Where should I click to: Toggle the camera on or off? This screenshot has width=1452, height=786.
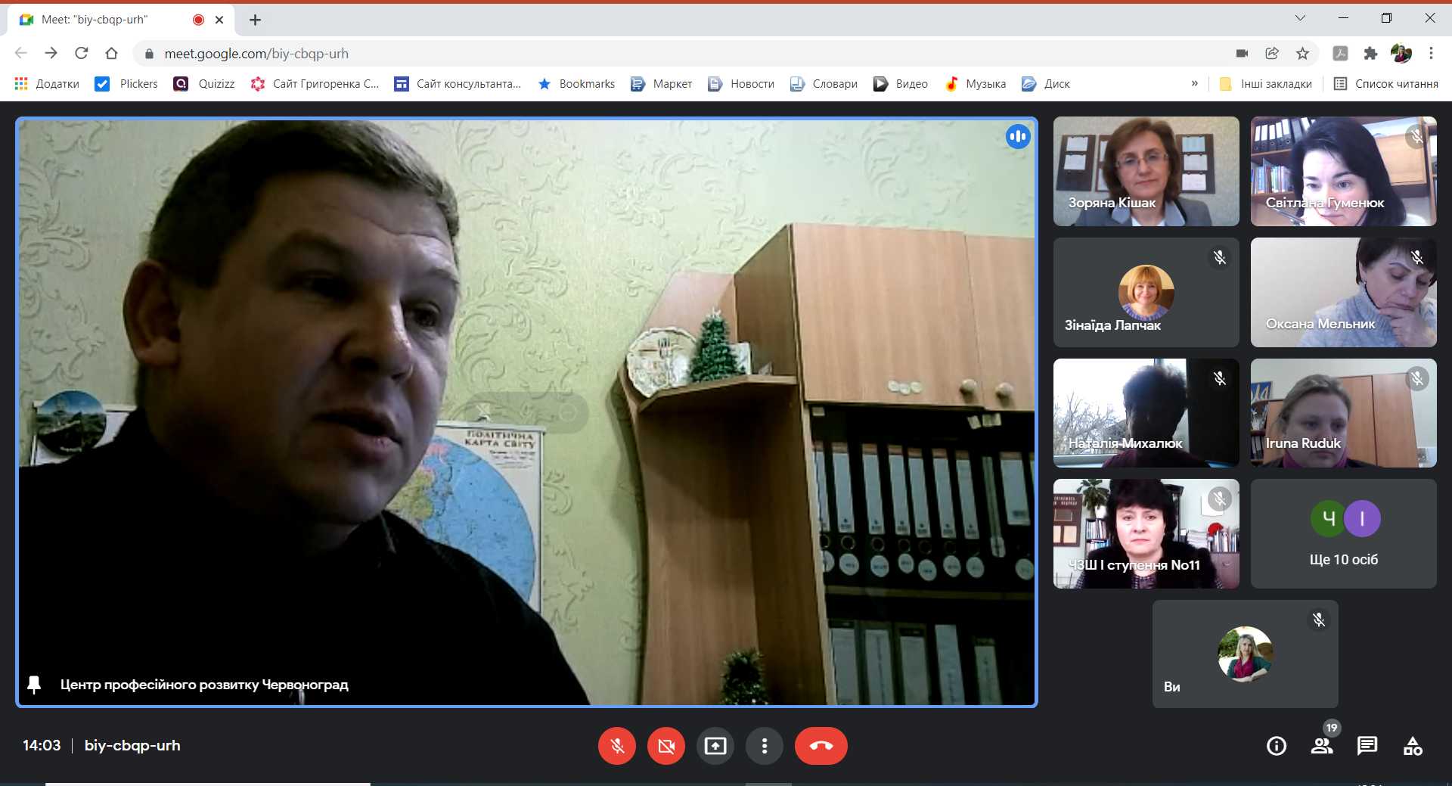pyautogui.click(x=666, y=746)
